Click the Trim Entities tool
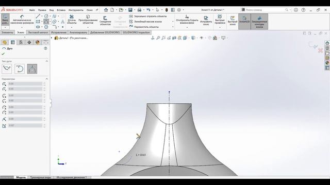The height and width of the screenshot is (185, 330). click(72, 20)
